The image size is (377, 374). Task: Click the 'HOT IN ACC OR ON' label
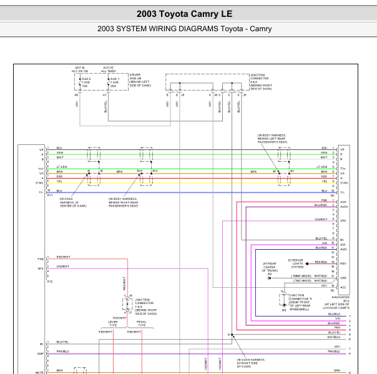[80, 69]
